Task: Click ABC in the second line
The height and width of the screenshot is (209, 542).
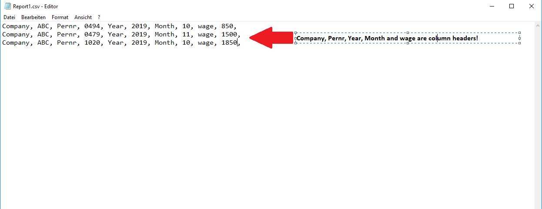Action: (x=43, y=34)
